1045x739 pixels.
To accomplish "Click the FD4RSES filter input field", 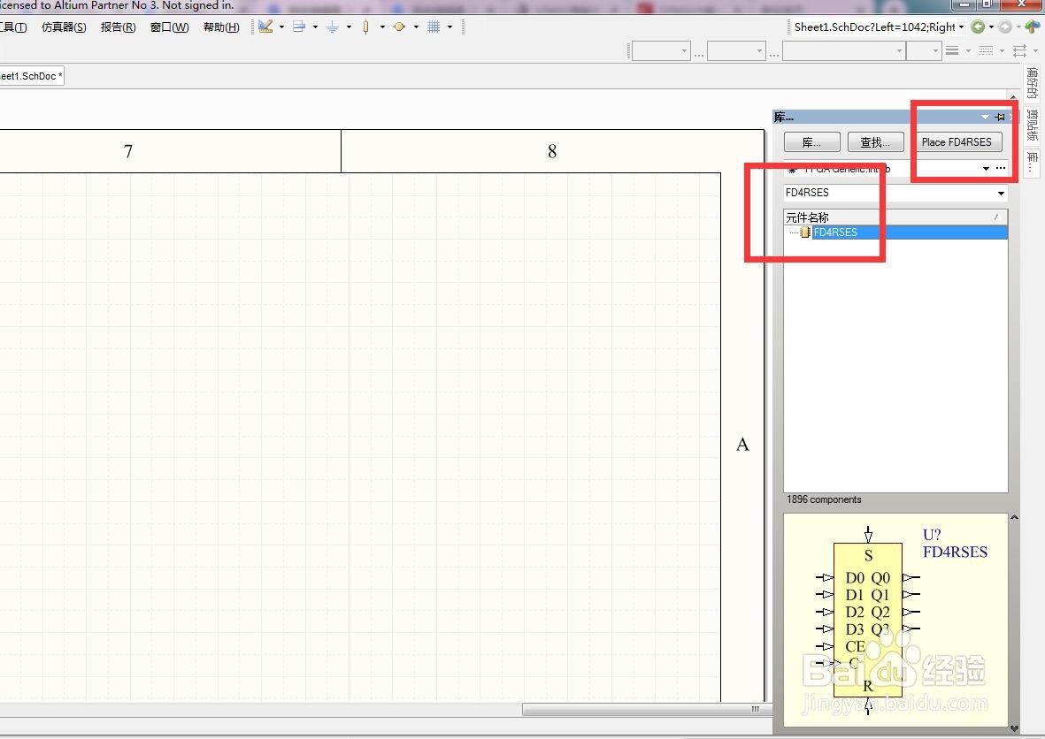I will click(888, 193).
